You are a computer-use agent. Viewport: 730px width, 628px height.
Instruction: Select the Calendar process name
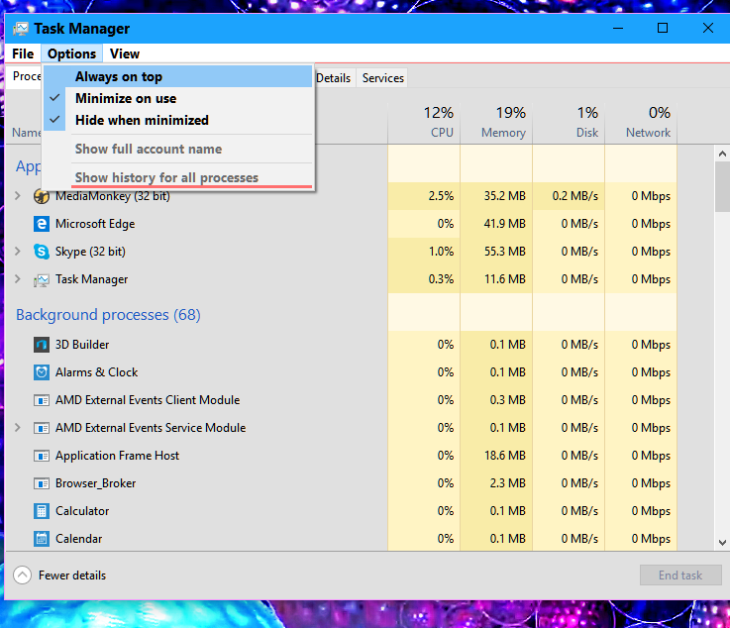tap(78, 539)
